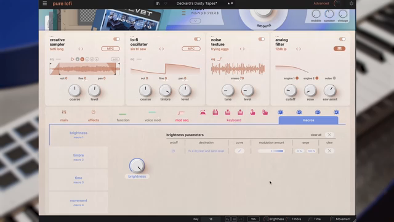Click the fourth keyboard icon in the keyboard group
The height and width of the screenshot is (222, 394).
pyautogui.click(x=240, y=112)
